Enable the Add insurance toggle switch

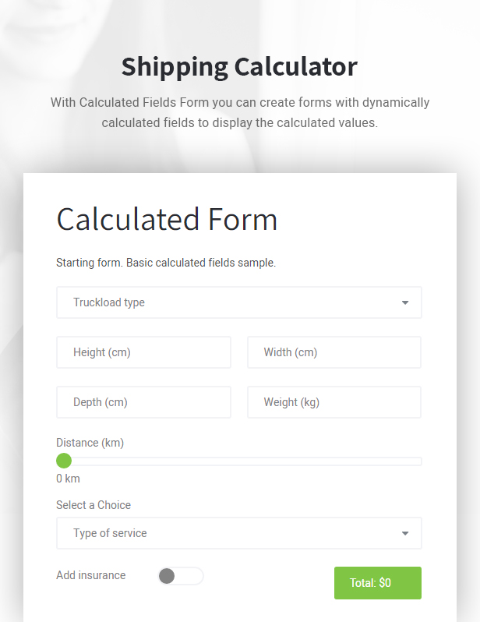pyautogui.click(x=180, y=576)
